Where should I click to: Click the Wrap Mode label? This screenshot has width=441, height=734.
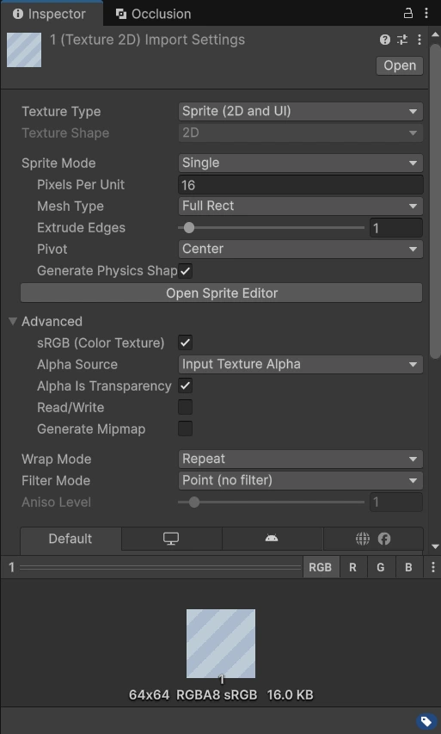(x=56, y=459)
